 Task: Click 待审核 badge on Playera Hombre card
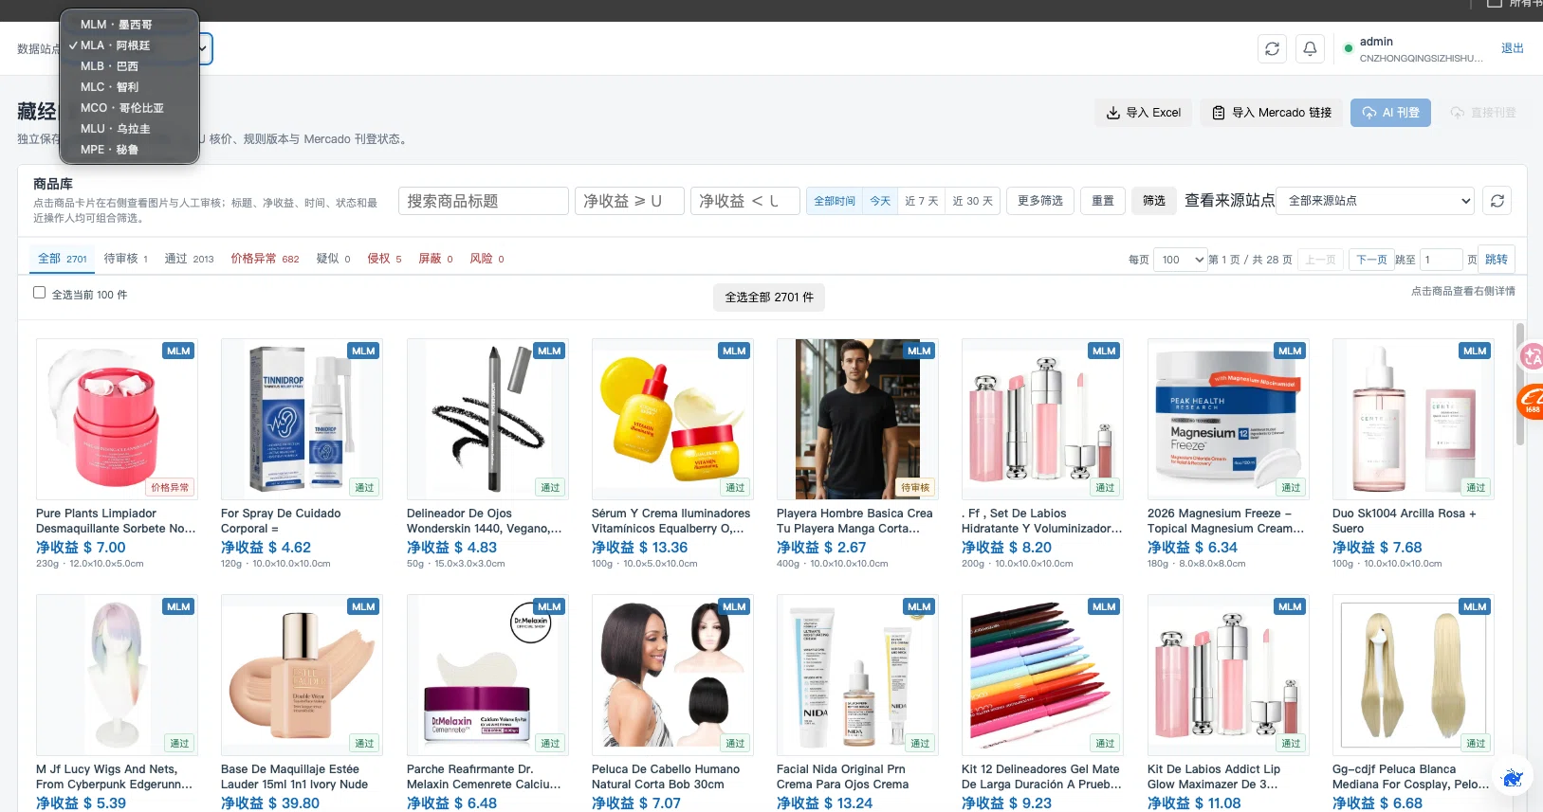tap(915, 488)
